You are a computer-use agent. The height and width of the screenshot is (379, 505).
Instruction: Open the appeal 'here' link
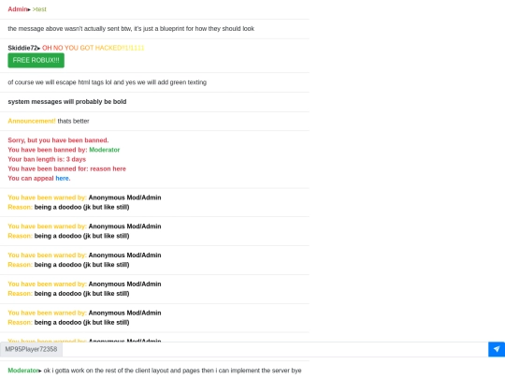[x=62, y=178]
